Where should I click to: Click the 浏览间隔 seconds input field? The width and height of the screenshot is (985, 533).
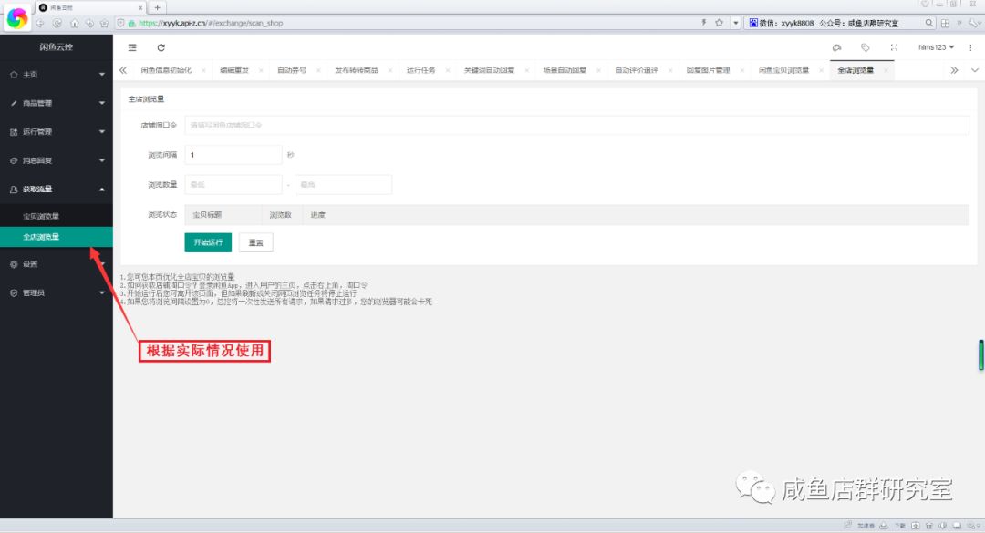(233, 155)
